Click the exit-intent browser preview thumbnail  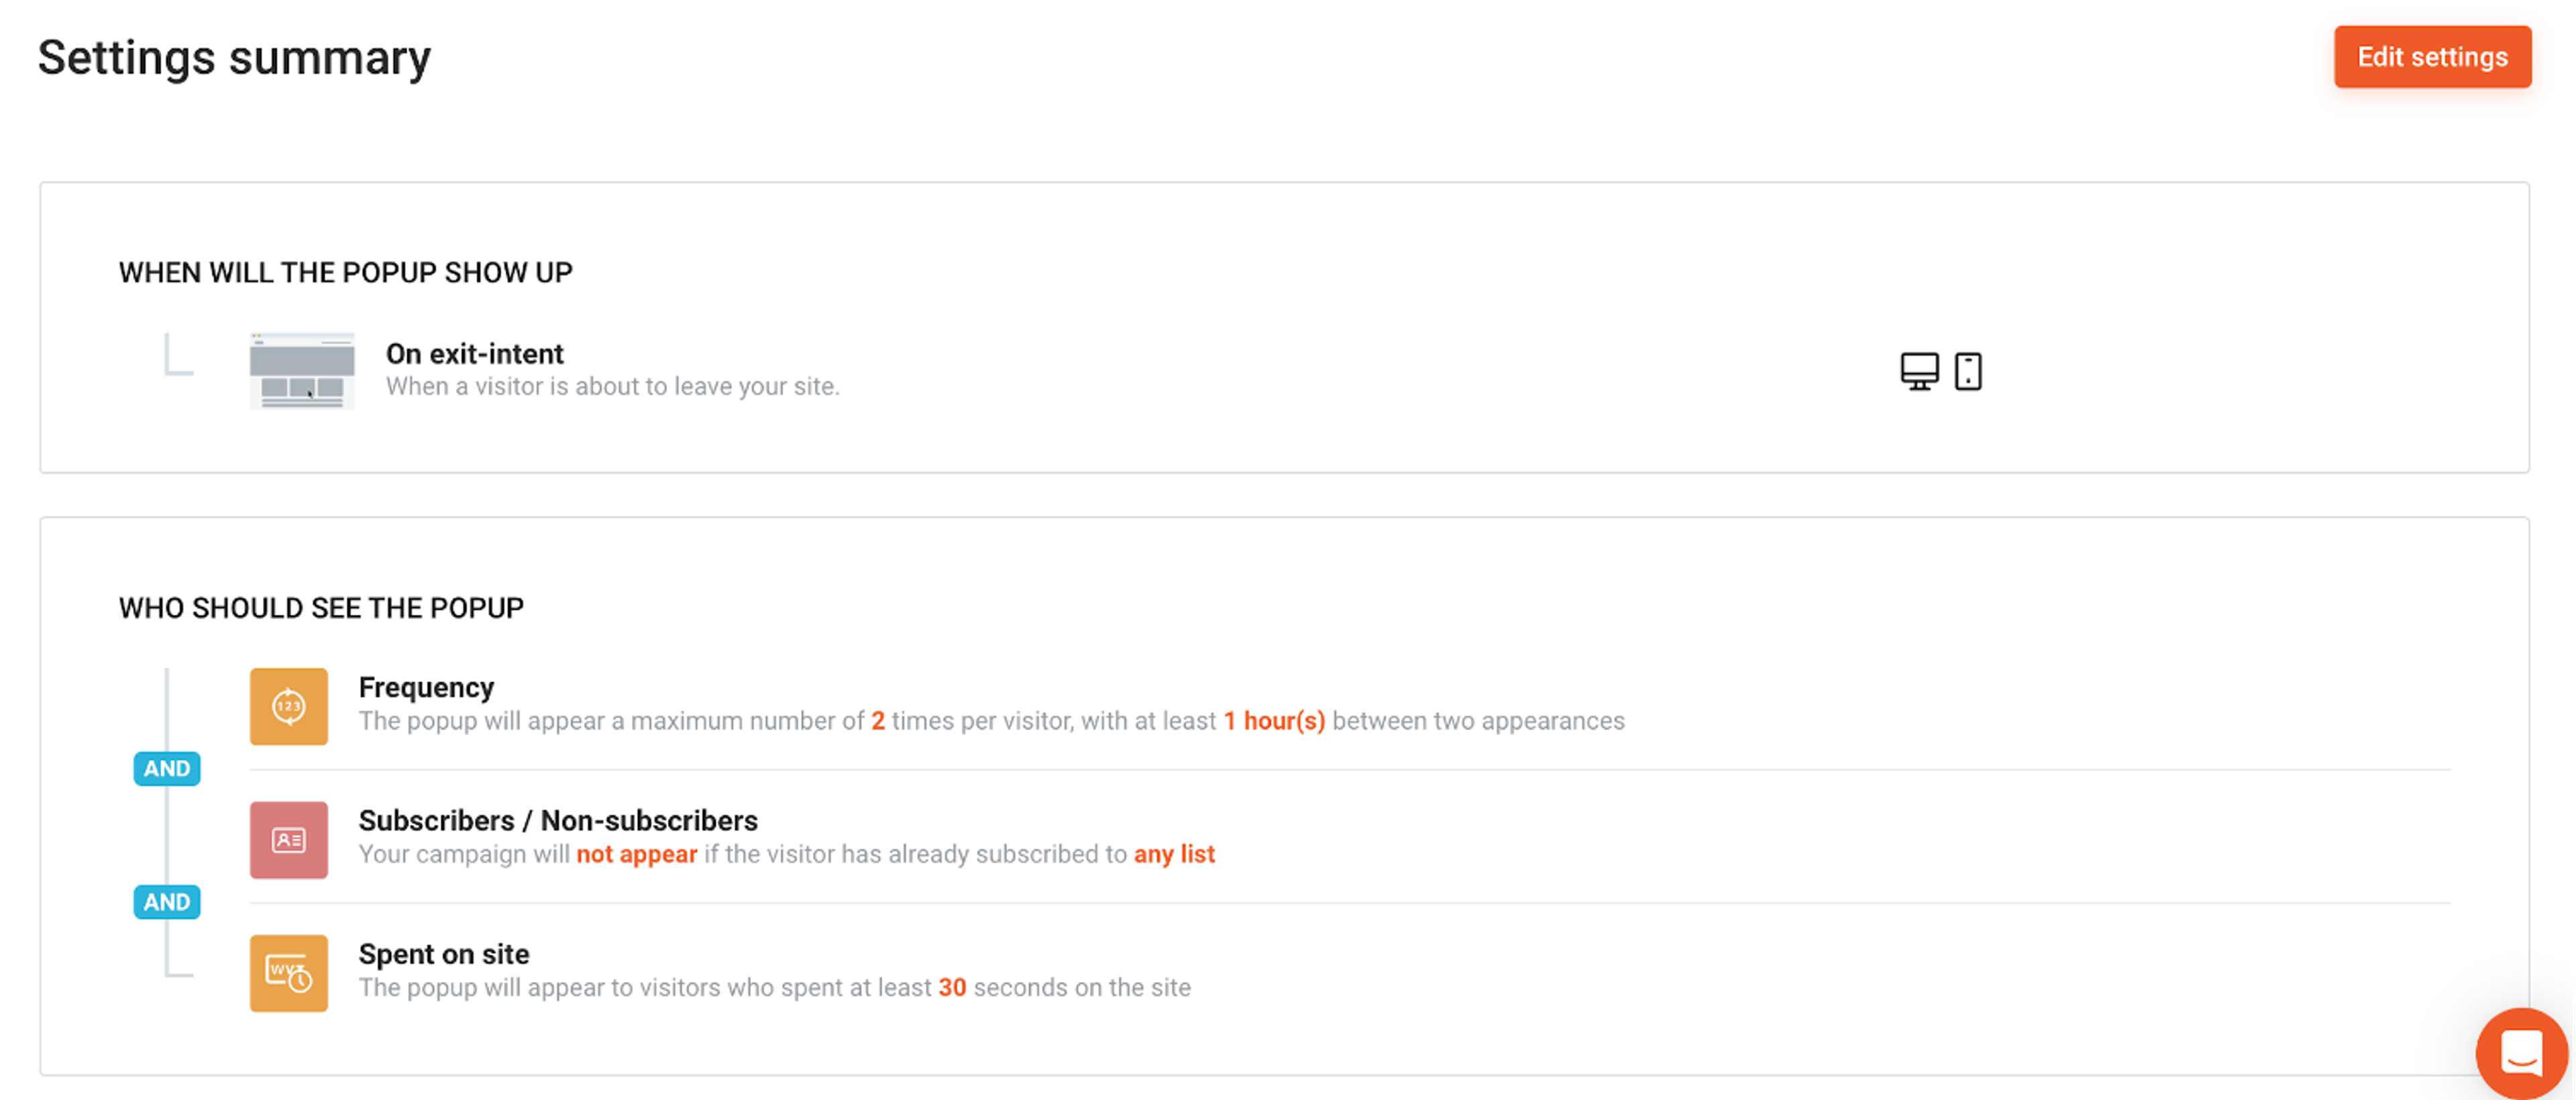pyautogui.click(x=301, y=371)
